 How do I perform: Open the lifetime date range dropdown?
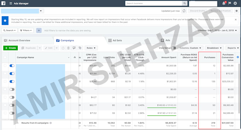217,30
